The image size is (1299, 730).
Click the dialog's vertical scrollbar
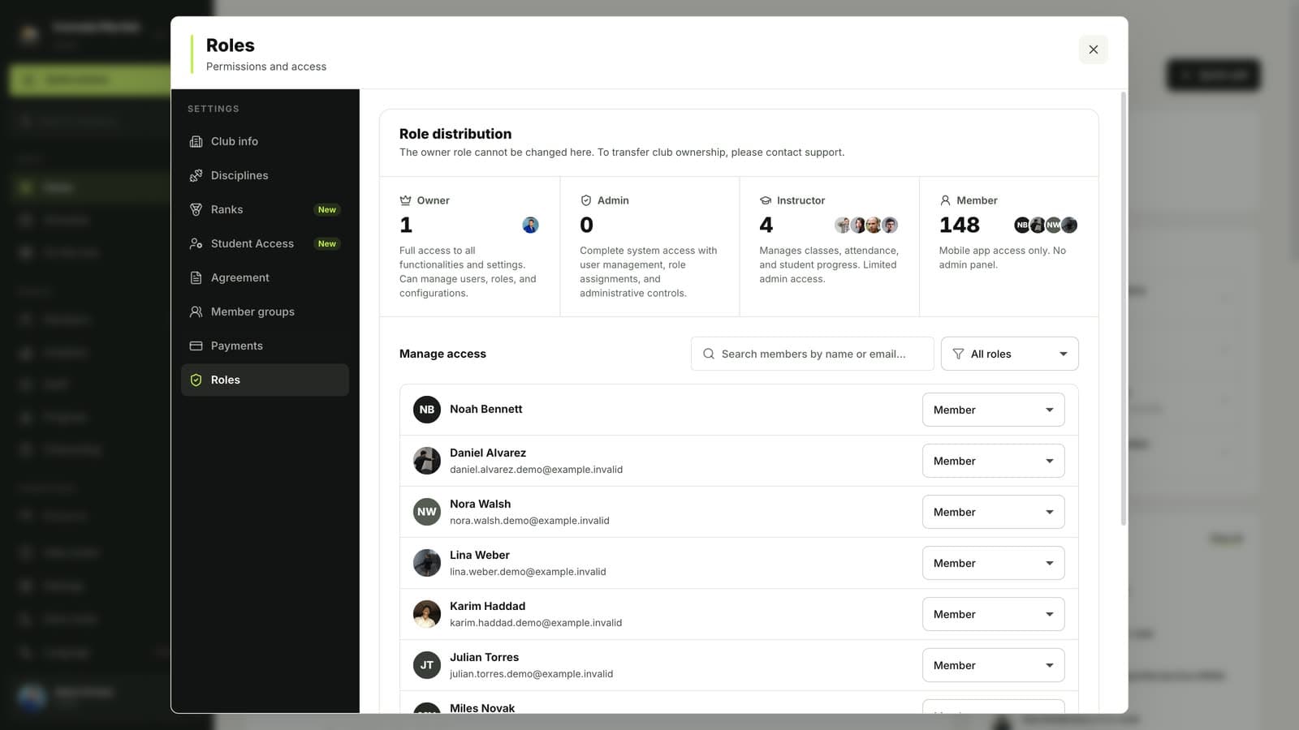point(1124,308)
